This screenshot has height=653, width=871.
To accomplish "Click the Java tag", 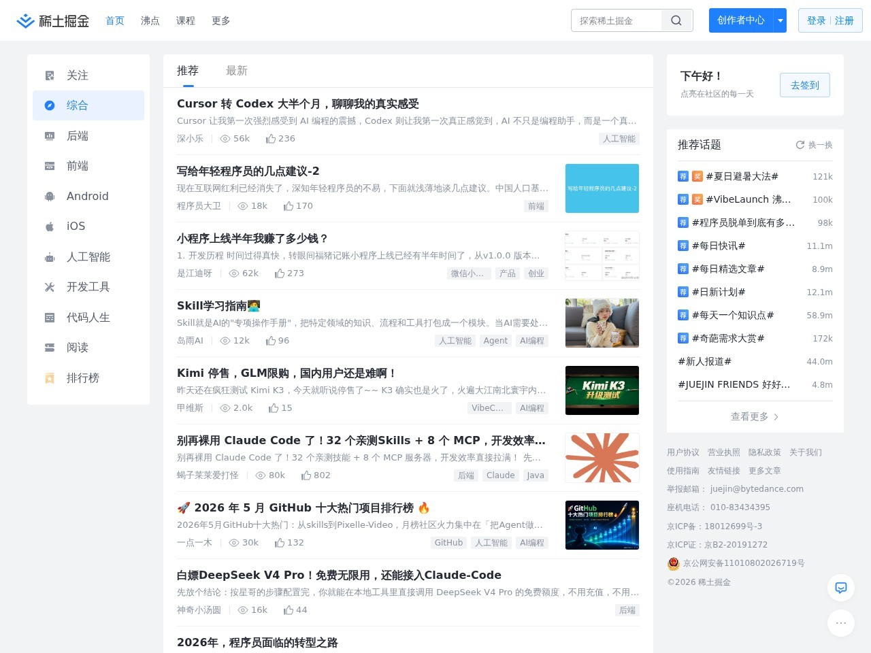I will tap(536, 475).
